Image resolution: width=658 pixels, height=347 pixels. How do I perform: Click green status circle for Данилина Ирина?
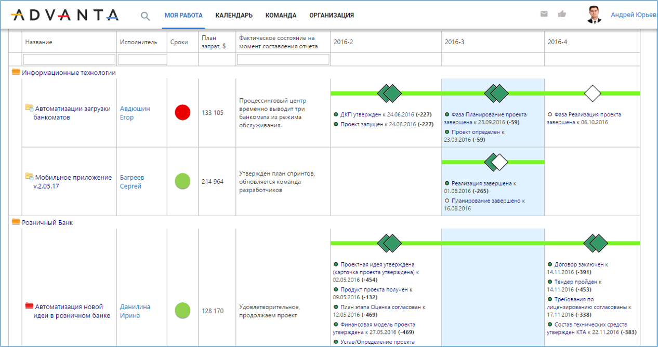[182, 311]
